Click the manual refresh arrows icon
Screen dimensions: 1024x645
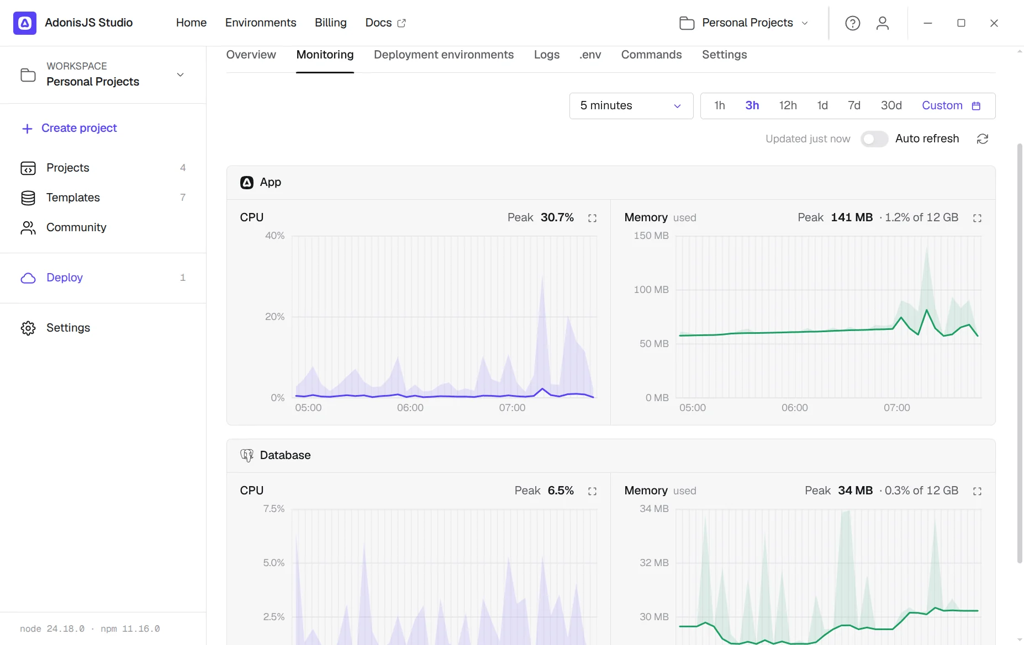click(x=983, y=139)
